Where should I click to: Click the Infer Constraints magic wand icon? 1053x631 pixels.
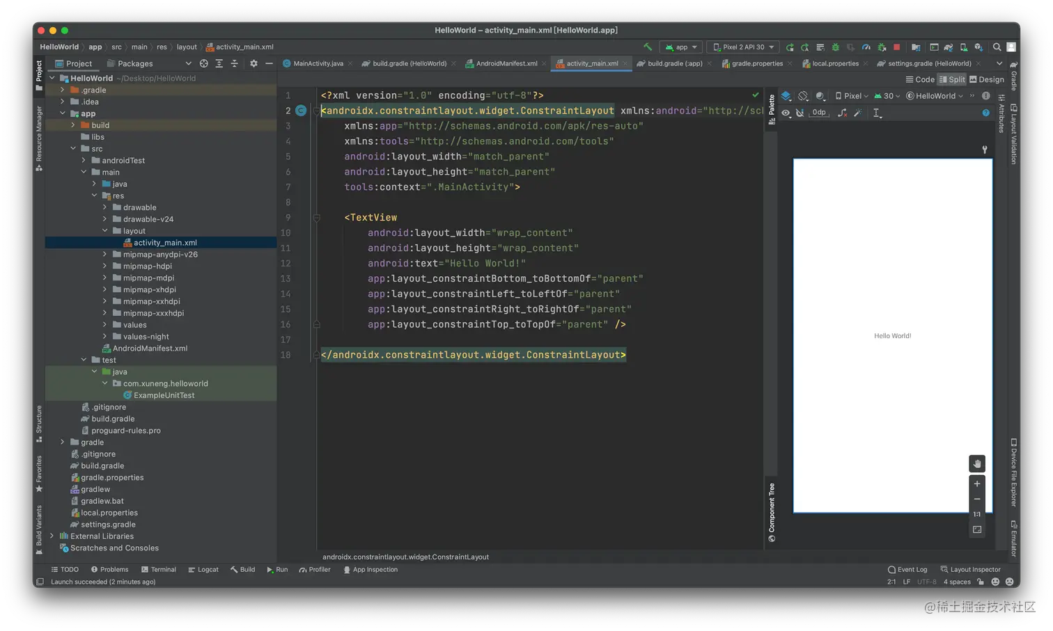pos(857,113)
